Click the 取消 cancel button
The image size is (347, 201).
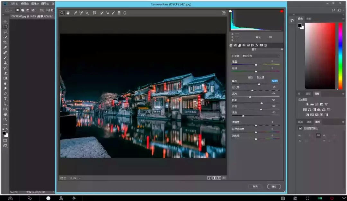click(255, 187)
